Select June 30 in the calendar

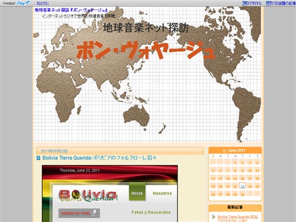click(x=243, y=194)
